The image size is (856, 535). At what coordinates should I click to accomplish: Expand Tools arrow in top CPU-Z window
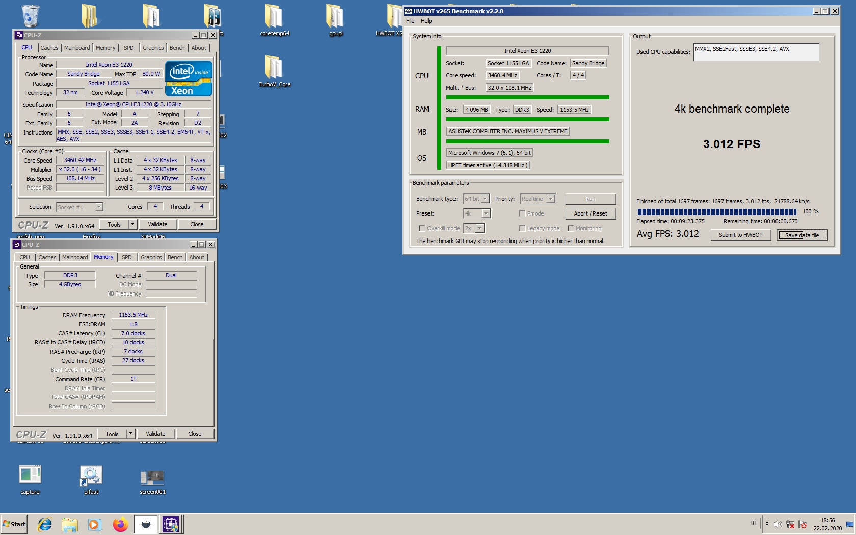132,224
